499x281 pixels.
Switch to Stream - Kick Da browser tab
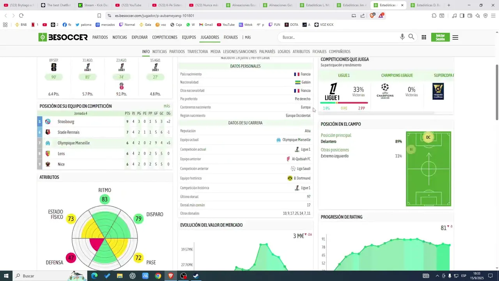(x=94, y=5)
